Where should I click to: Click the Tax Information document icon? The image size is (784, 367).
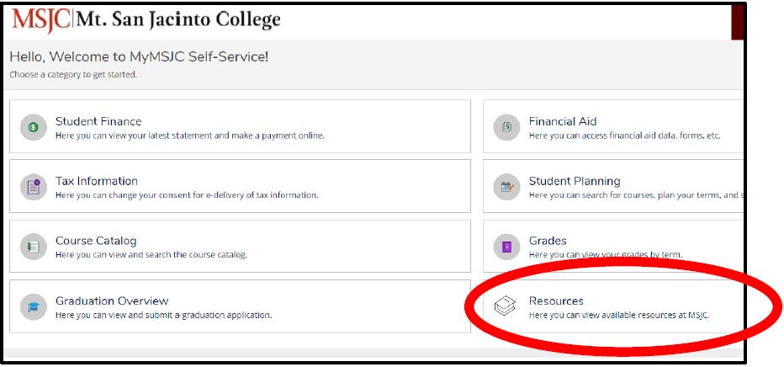(x=33, y=187)
